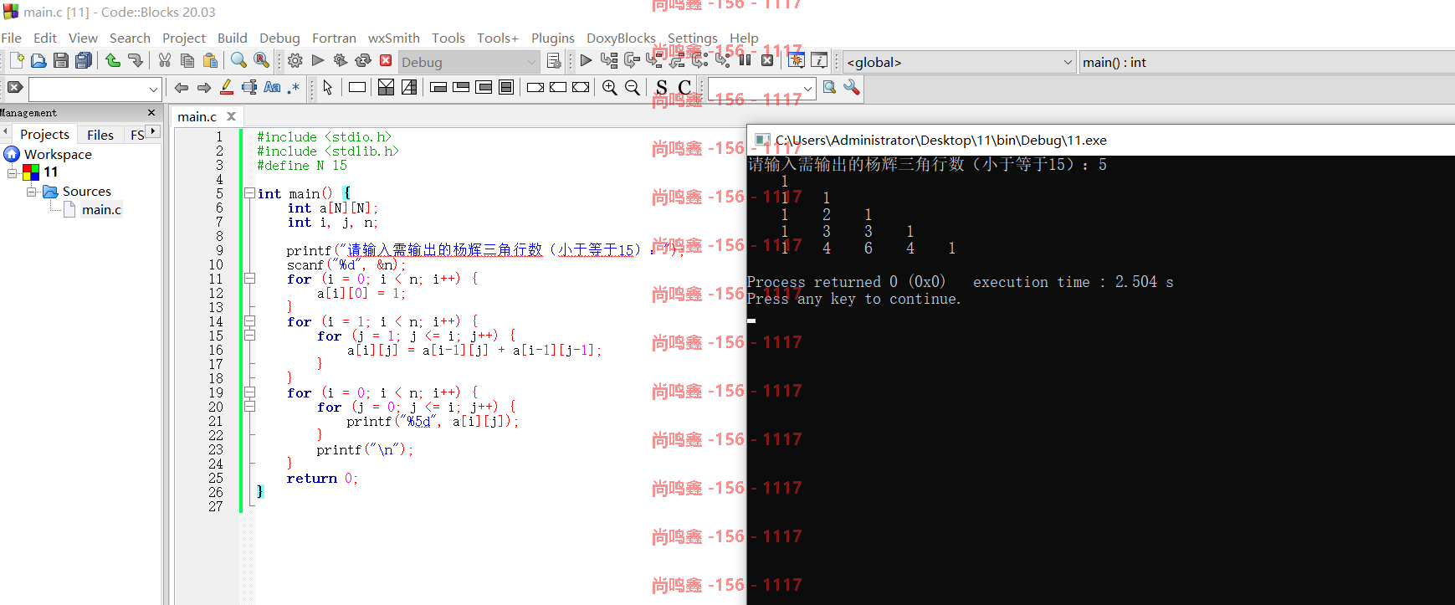This screenshot has height=605, width=1455.
Task: Abort the build with the red X icon
Action: (x=386, y=60)
